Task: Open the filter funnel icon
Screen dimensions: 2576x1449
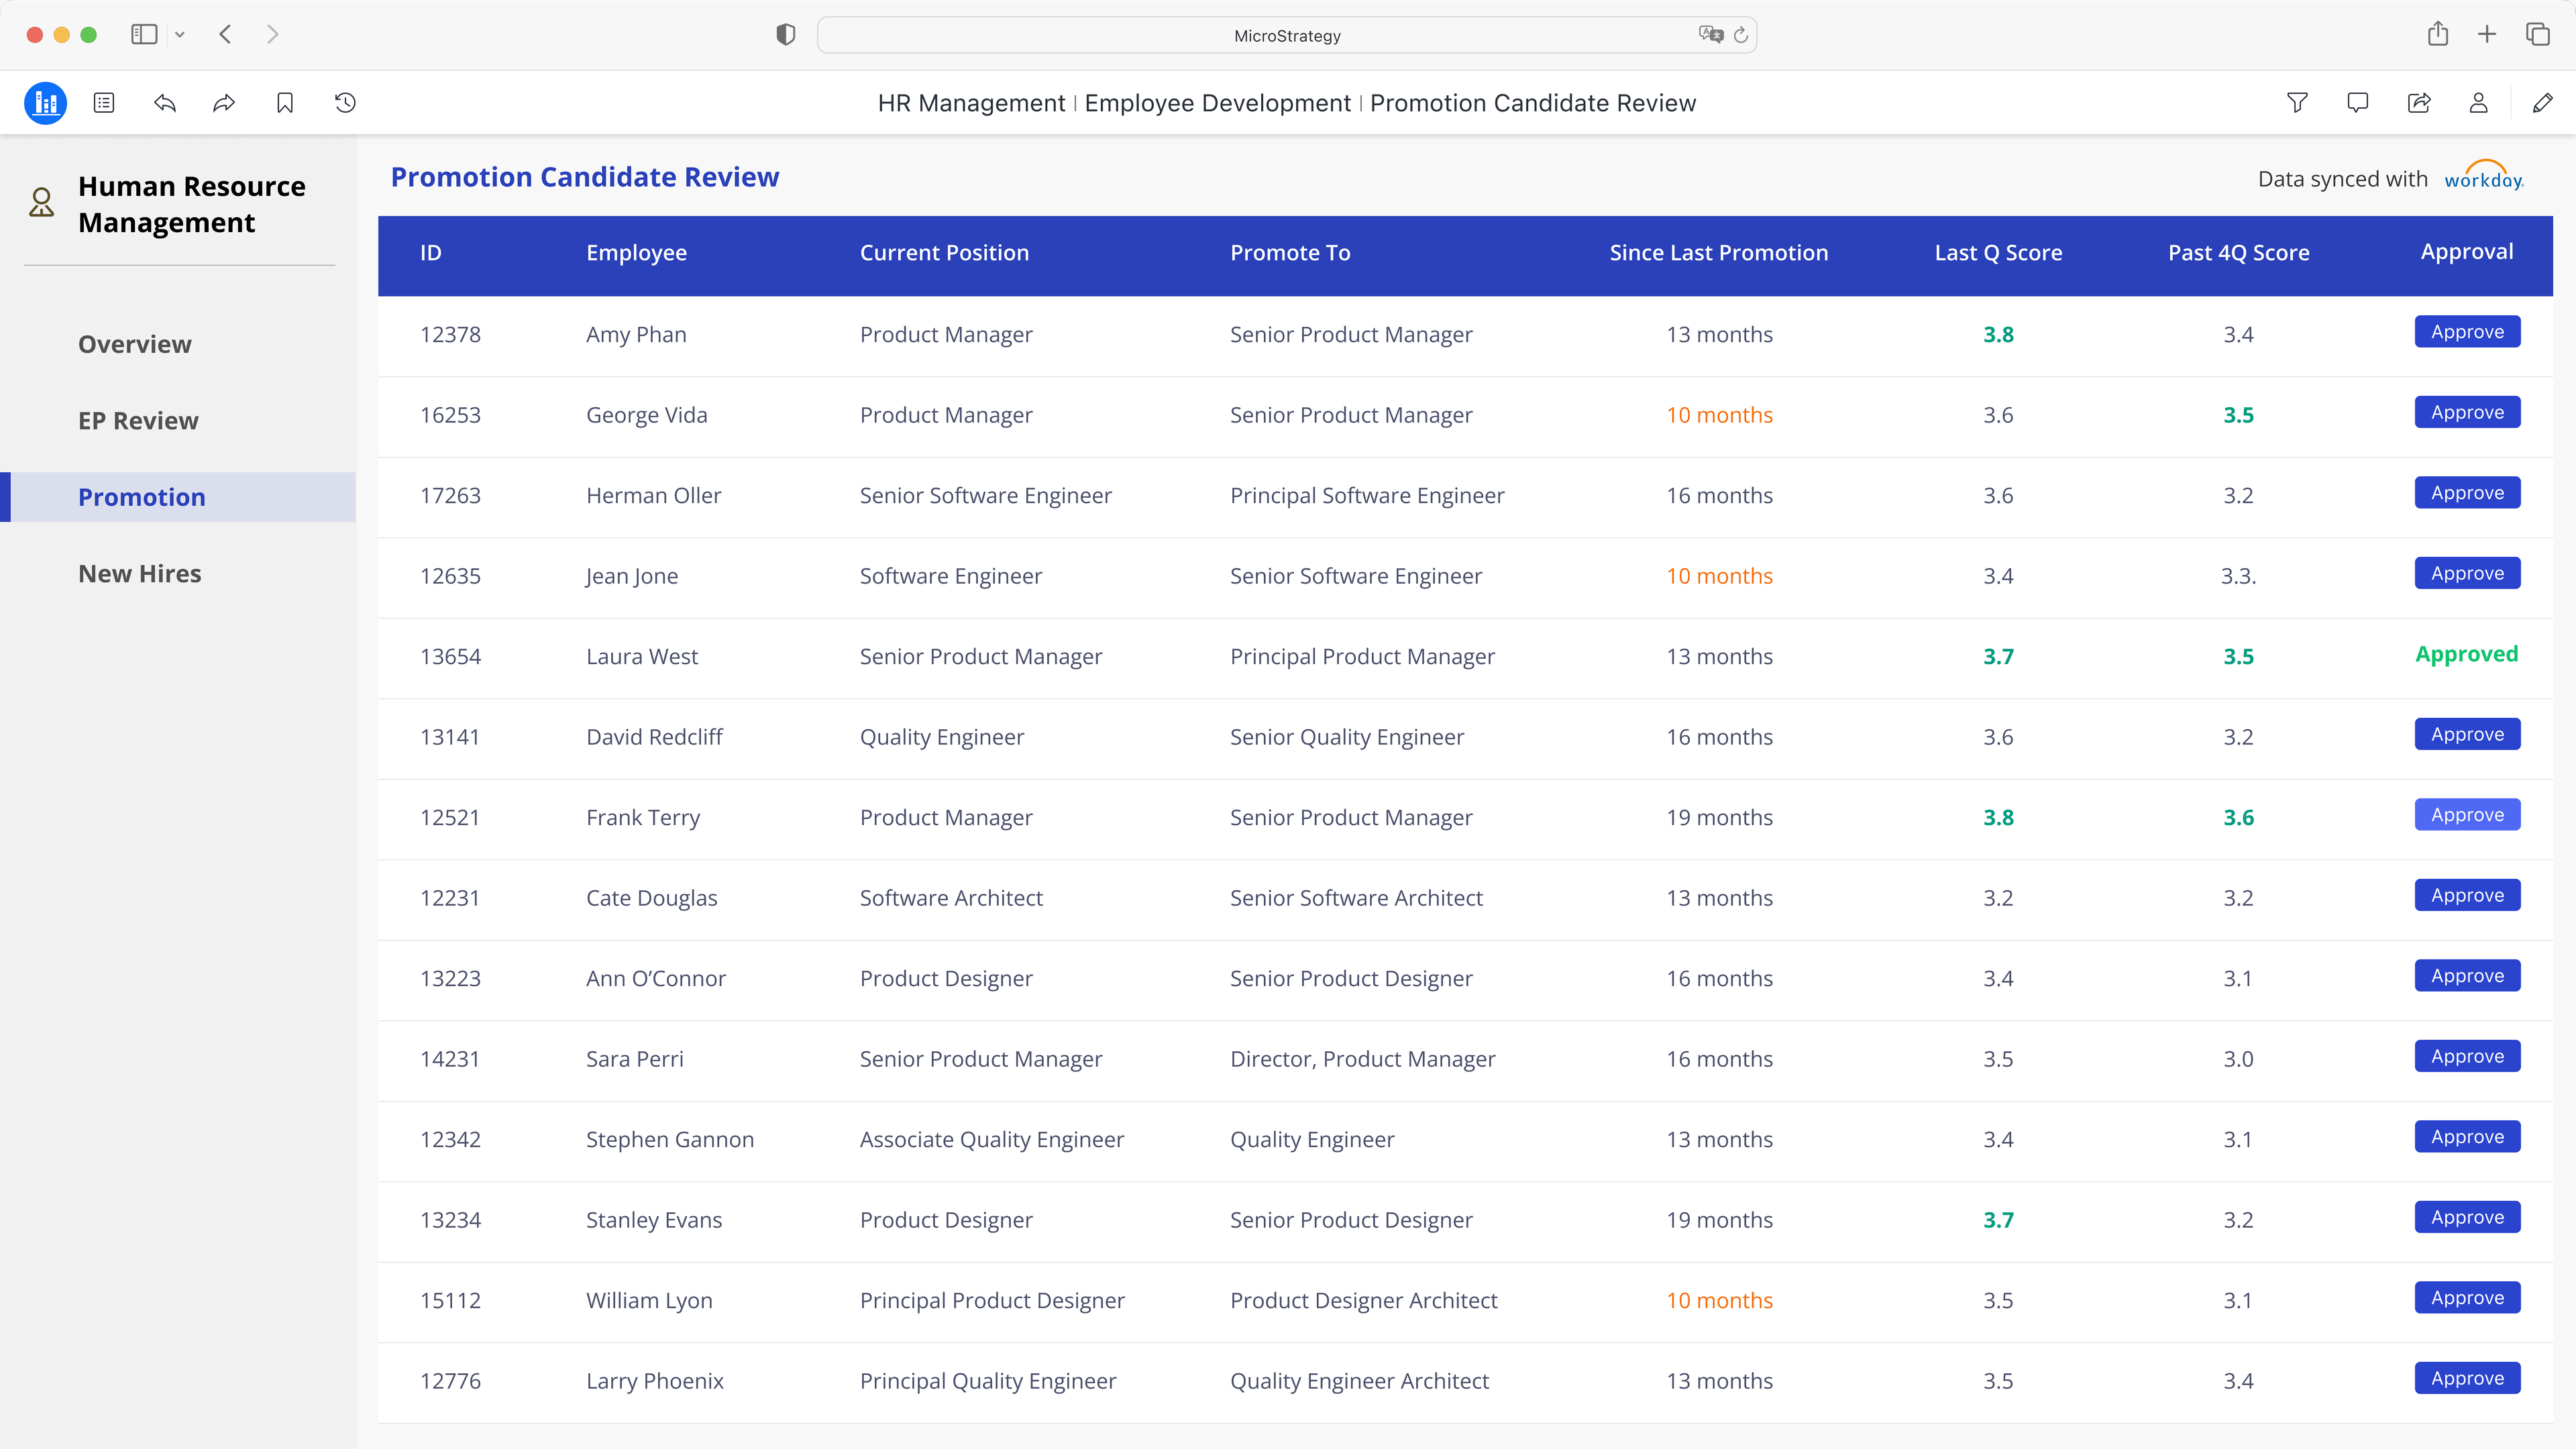Action: (2297, 103)
